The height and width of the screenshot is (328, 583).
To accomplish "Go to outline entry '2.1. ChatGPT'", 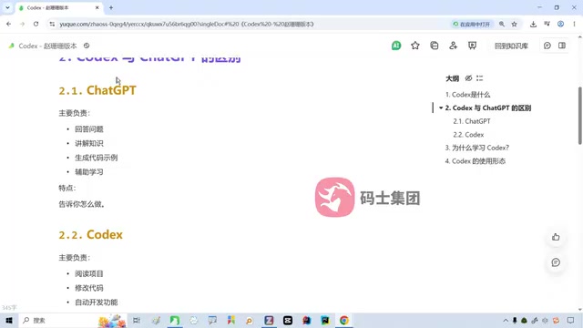I will click(472, 121).
